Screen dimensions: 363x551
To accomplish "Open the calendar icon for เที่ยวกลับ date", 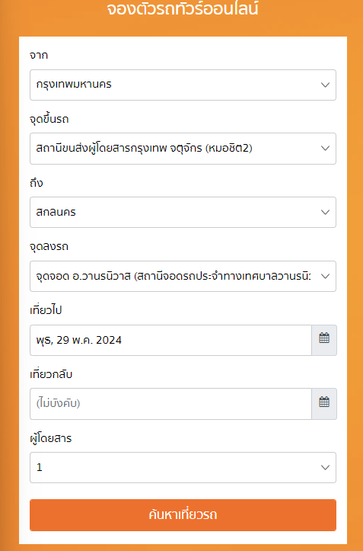I will 324,403.
